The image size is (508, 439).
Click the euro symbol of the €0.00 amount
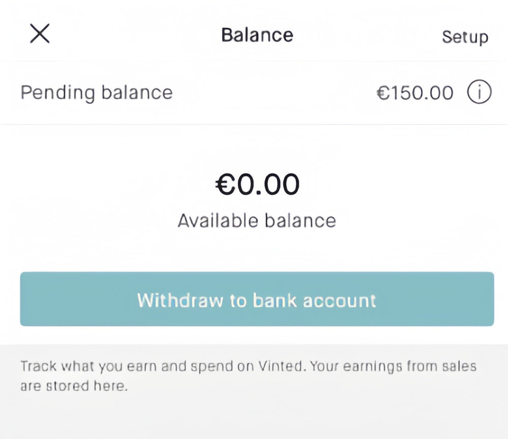click(225, 185)
